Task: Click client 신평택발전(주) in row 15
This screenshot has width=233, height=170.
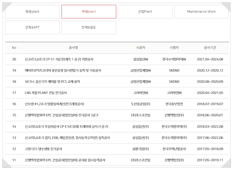Action: point(174,115)
